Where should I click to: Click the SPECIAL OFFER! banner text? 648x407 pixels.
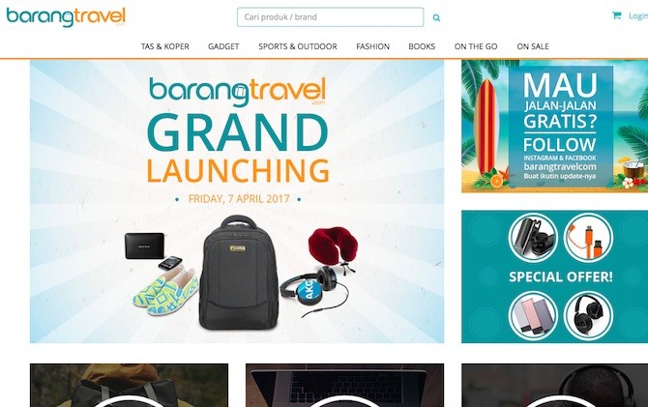[561, 276]
